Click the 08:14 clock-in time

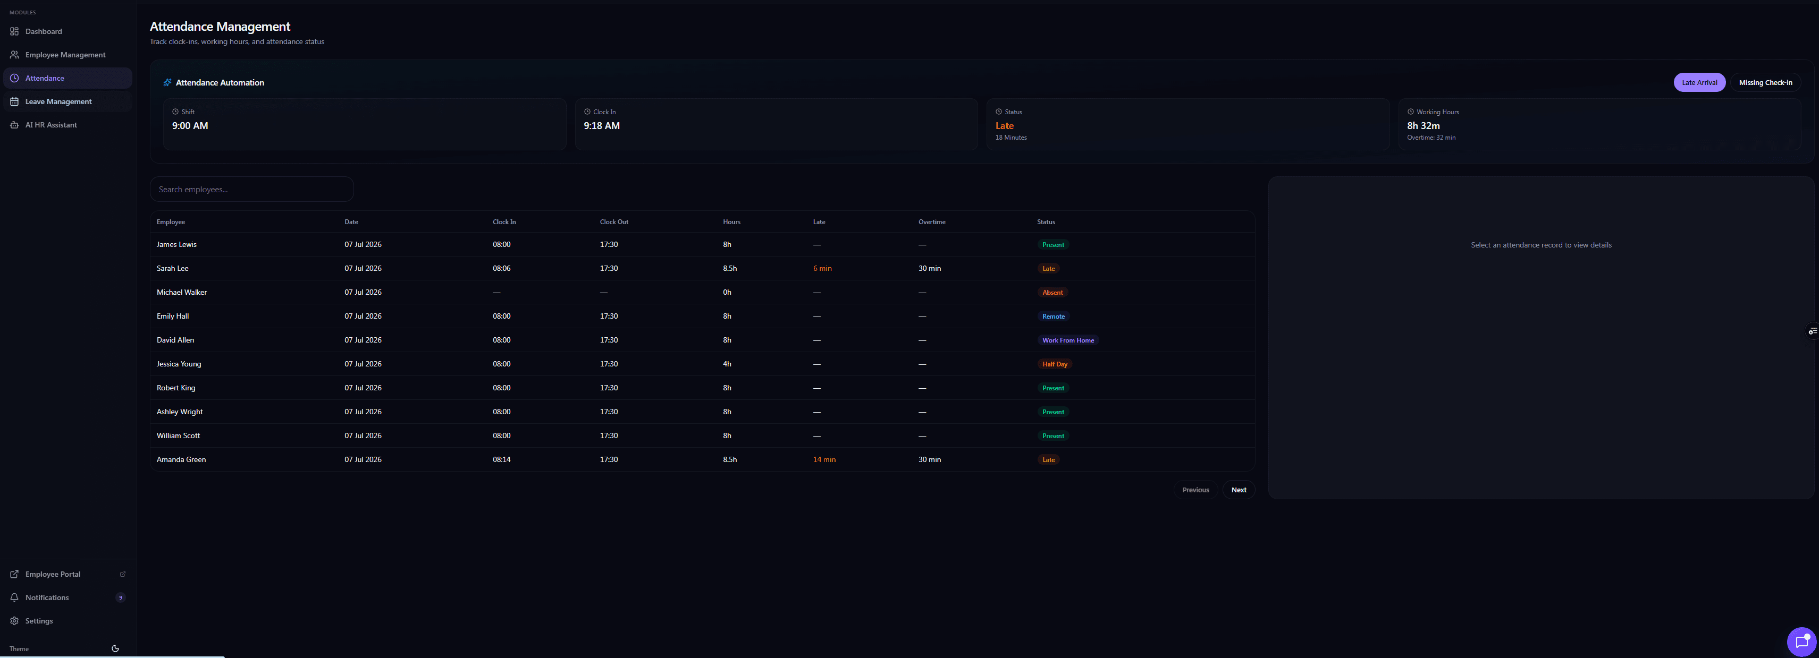click(501, 460)
